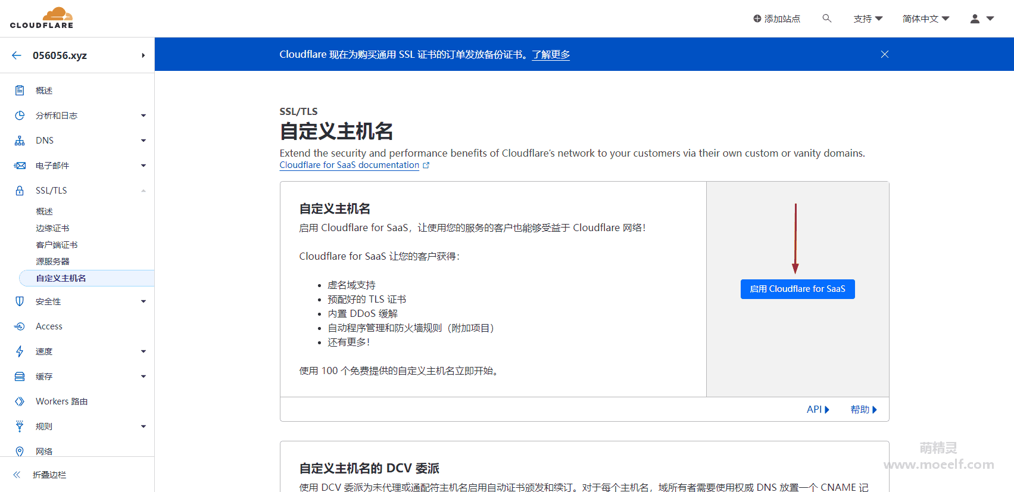
Task: Select 自定义主机名 submenu item
Action: [87, 278]
